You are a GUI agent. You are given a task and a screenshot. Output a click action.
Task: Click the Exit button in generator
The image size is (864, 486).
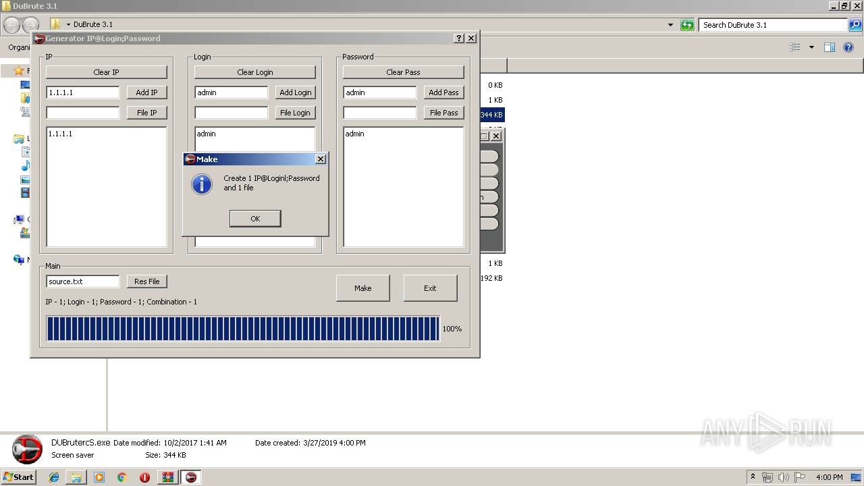point(430,288)
